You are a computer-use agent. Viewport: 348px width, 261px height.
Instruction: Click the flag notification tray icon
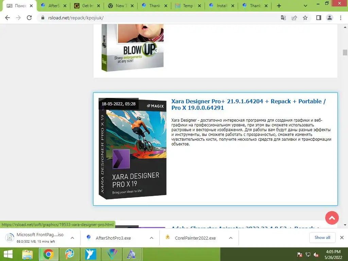pyautogui.click(x=299, y=255)
